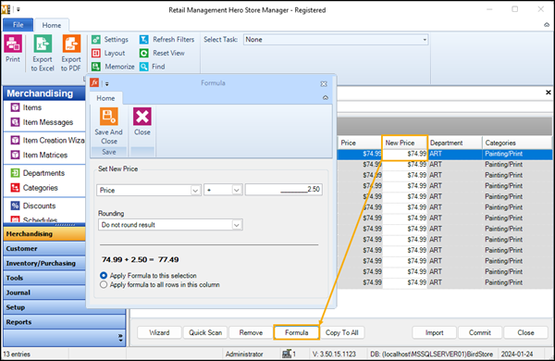The width and height of the screenshot is (555, 361).
Task: Click the Categories column header
Action: pyautogui.click(x=517, y=143)
